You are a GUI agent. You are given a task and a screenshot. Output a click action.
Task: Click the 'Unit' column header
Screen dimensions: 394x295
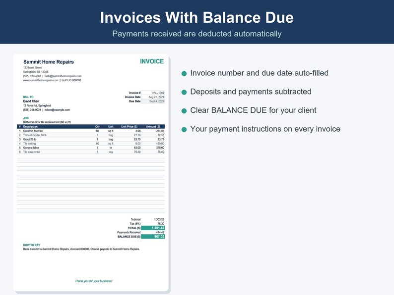[111, 127]
